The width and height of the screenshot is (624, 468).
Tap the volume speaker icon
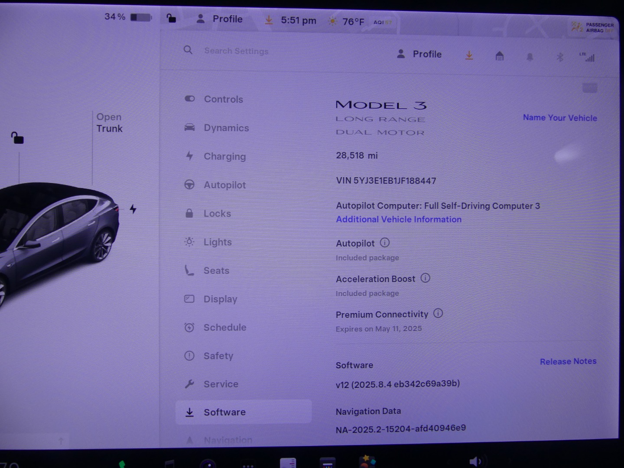(x=475, y=461)
